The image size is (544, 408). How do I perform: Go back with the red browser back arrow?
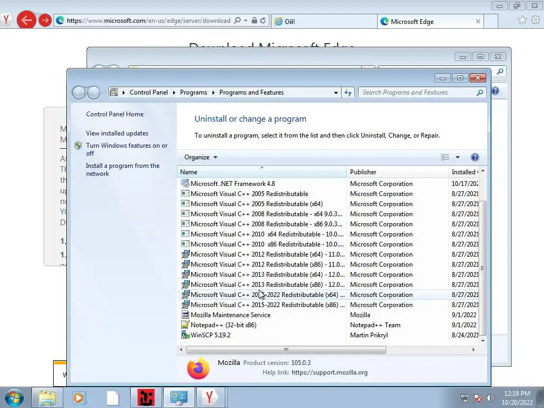coord(26,20)
